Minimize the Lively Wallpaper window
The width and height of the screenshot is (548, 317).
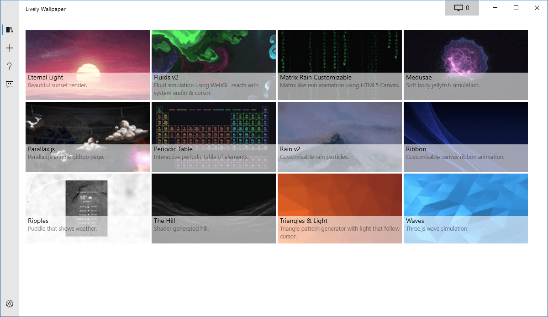click(495, 8)
